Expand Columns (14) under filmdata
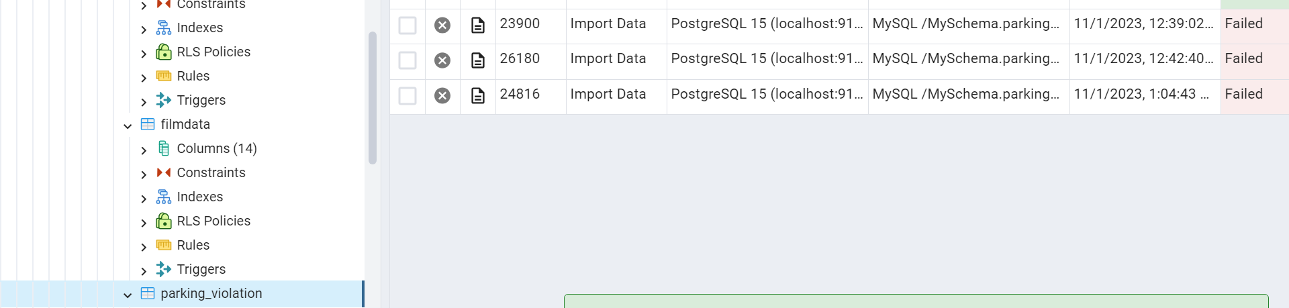Viewport: 1289px width, 308px height. (x=144, y=150)
